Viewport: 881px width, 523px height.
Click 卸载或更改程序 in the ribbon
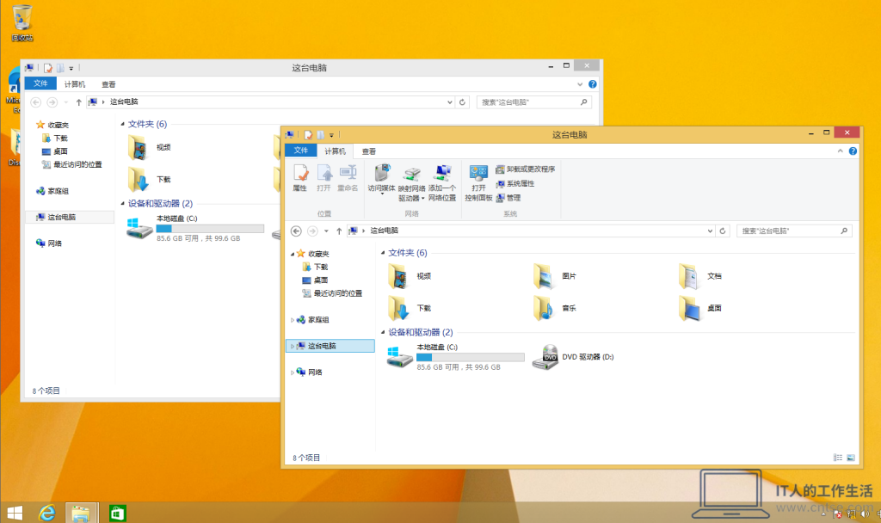526,169
